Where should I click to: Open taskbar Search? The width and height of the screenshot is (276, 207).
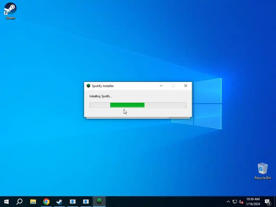tap(19, 202)
